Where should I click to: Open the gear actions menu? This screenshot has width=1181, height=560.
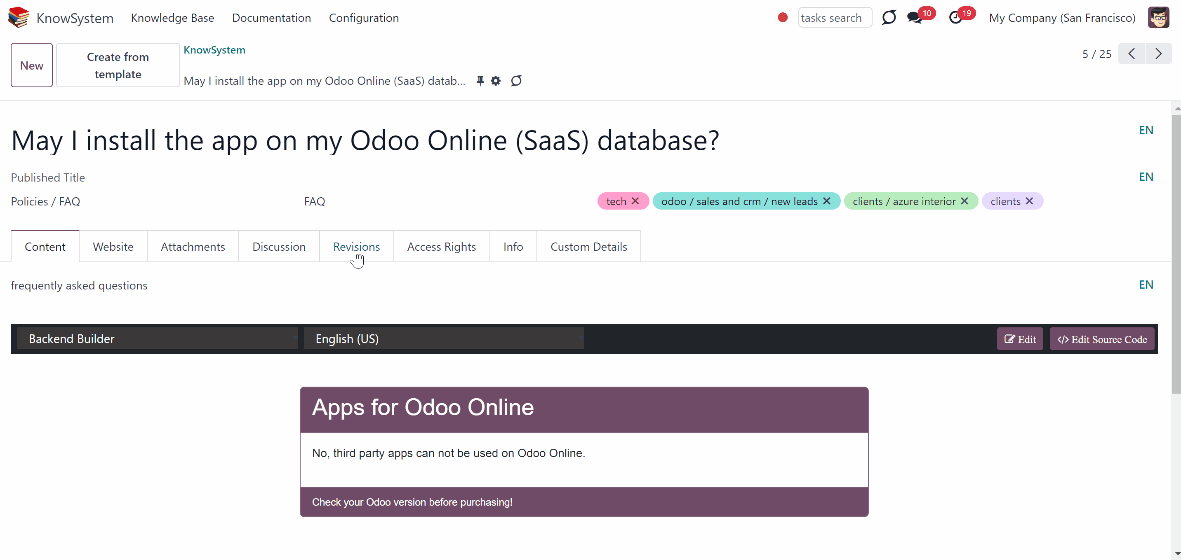point(496,81)
